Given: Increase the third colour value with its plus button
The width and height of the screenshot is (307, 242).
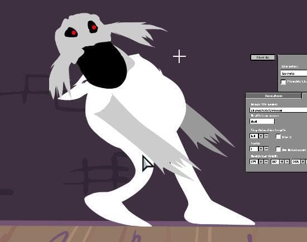Looking at the screenshot, I should pos(303,162).
